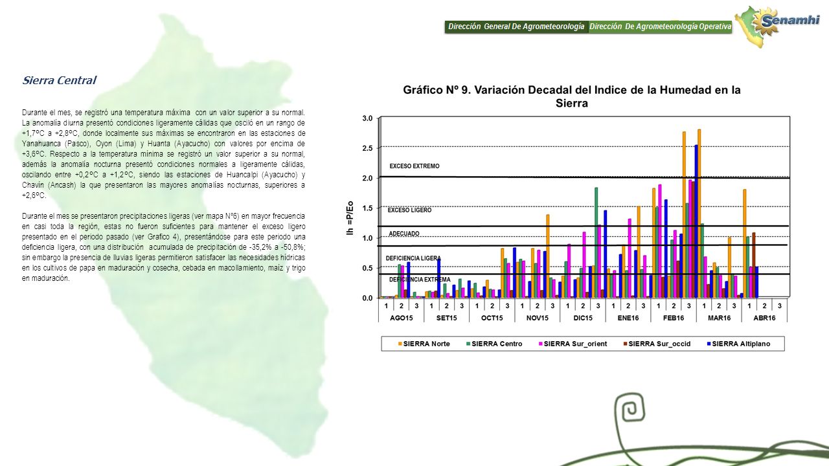This screenshot has height=466, width=829.
Task: Click the green SIERRA Centro legend swatch
Action: click(468, 344)
